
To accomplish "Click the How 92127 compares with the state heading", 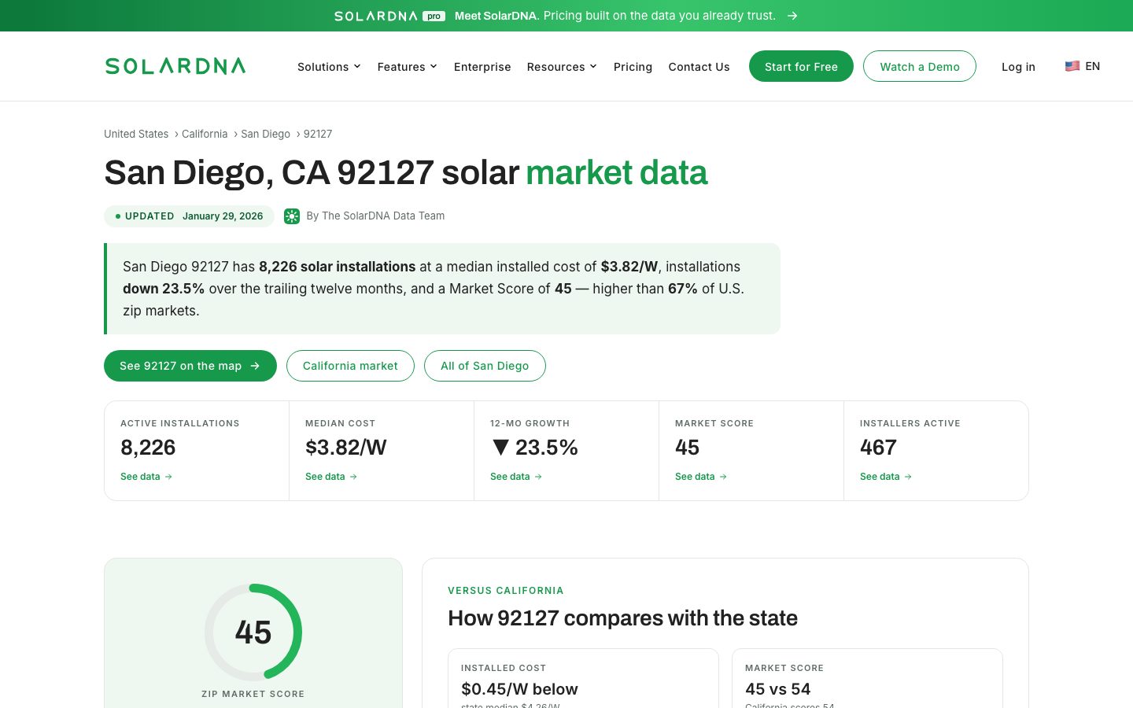I will coord(622,618).
